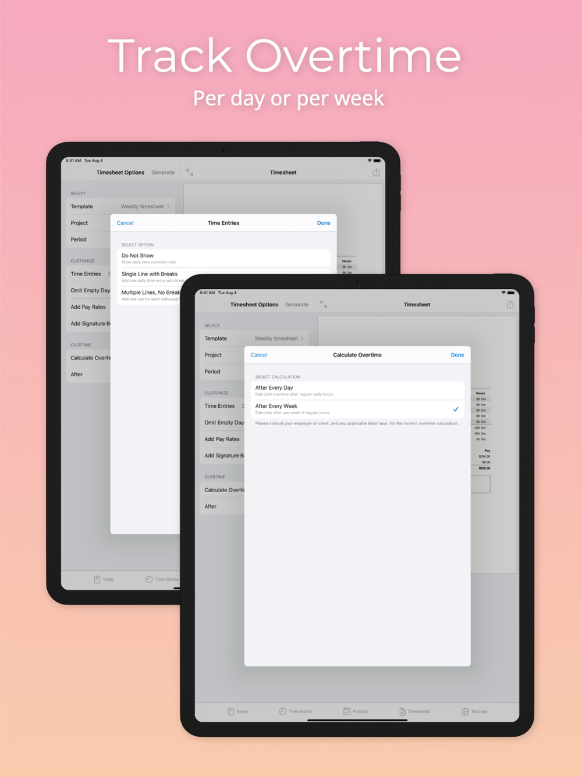Open Projects tab on front iPad
This screenshot has width=582, height=777.
(356, 711)
